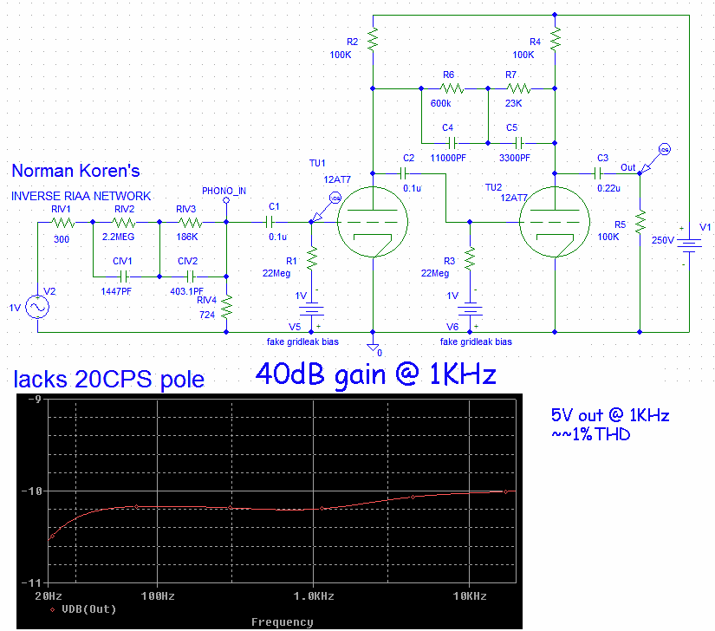Select output capacitor C3 symbol

coord(598,173)
